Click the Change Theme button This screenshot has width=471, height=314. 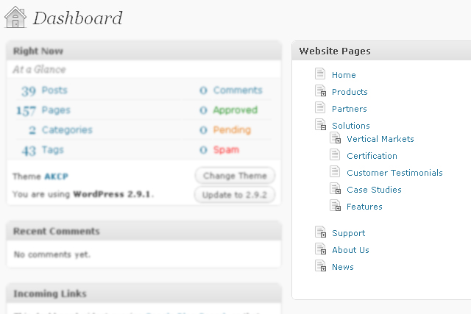pos(235,176)
